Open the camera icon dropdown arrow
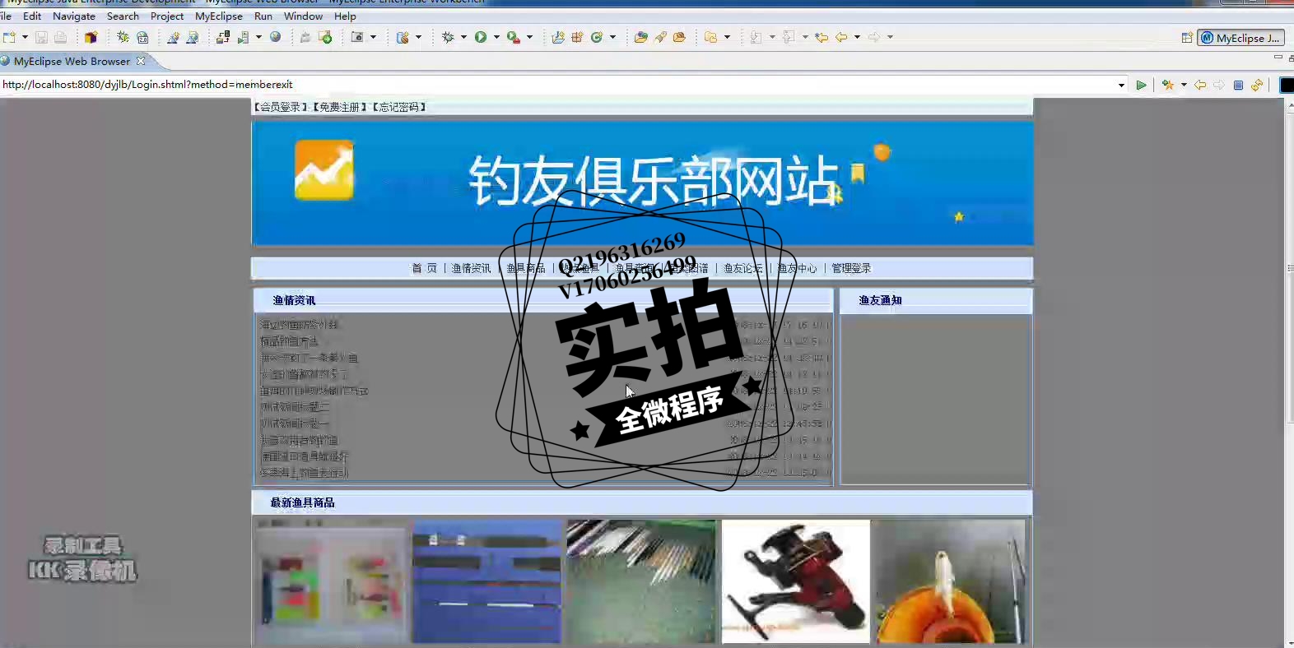 (x=373, y=37)
